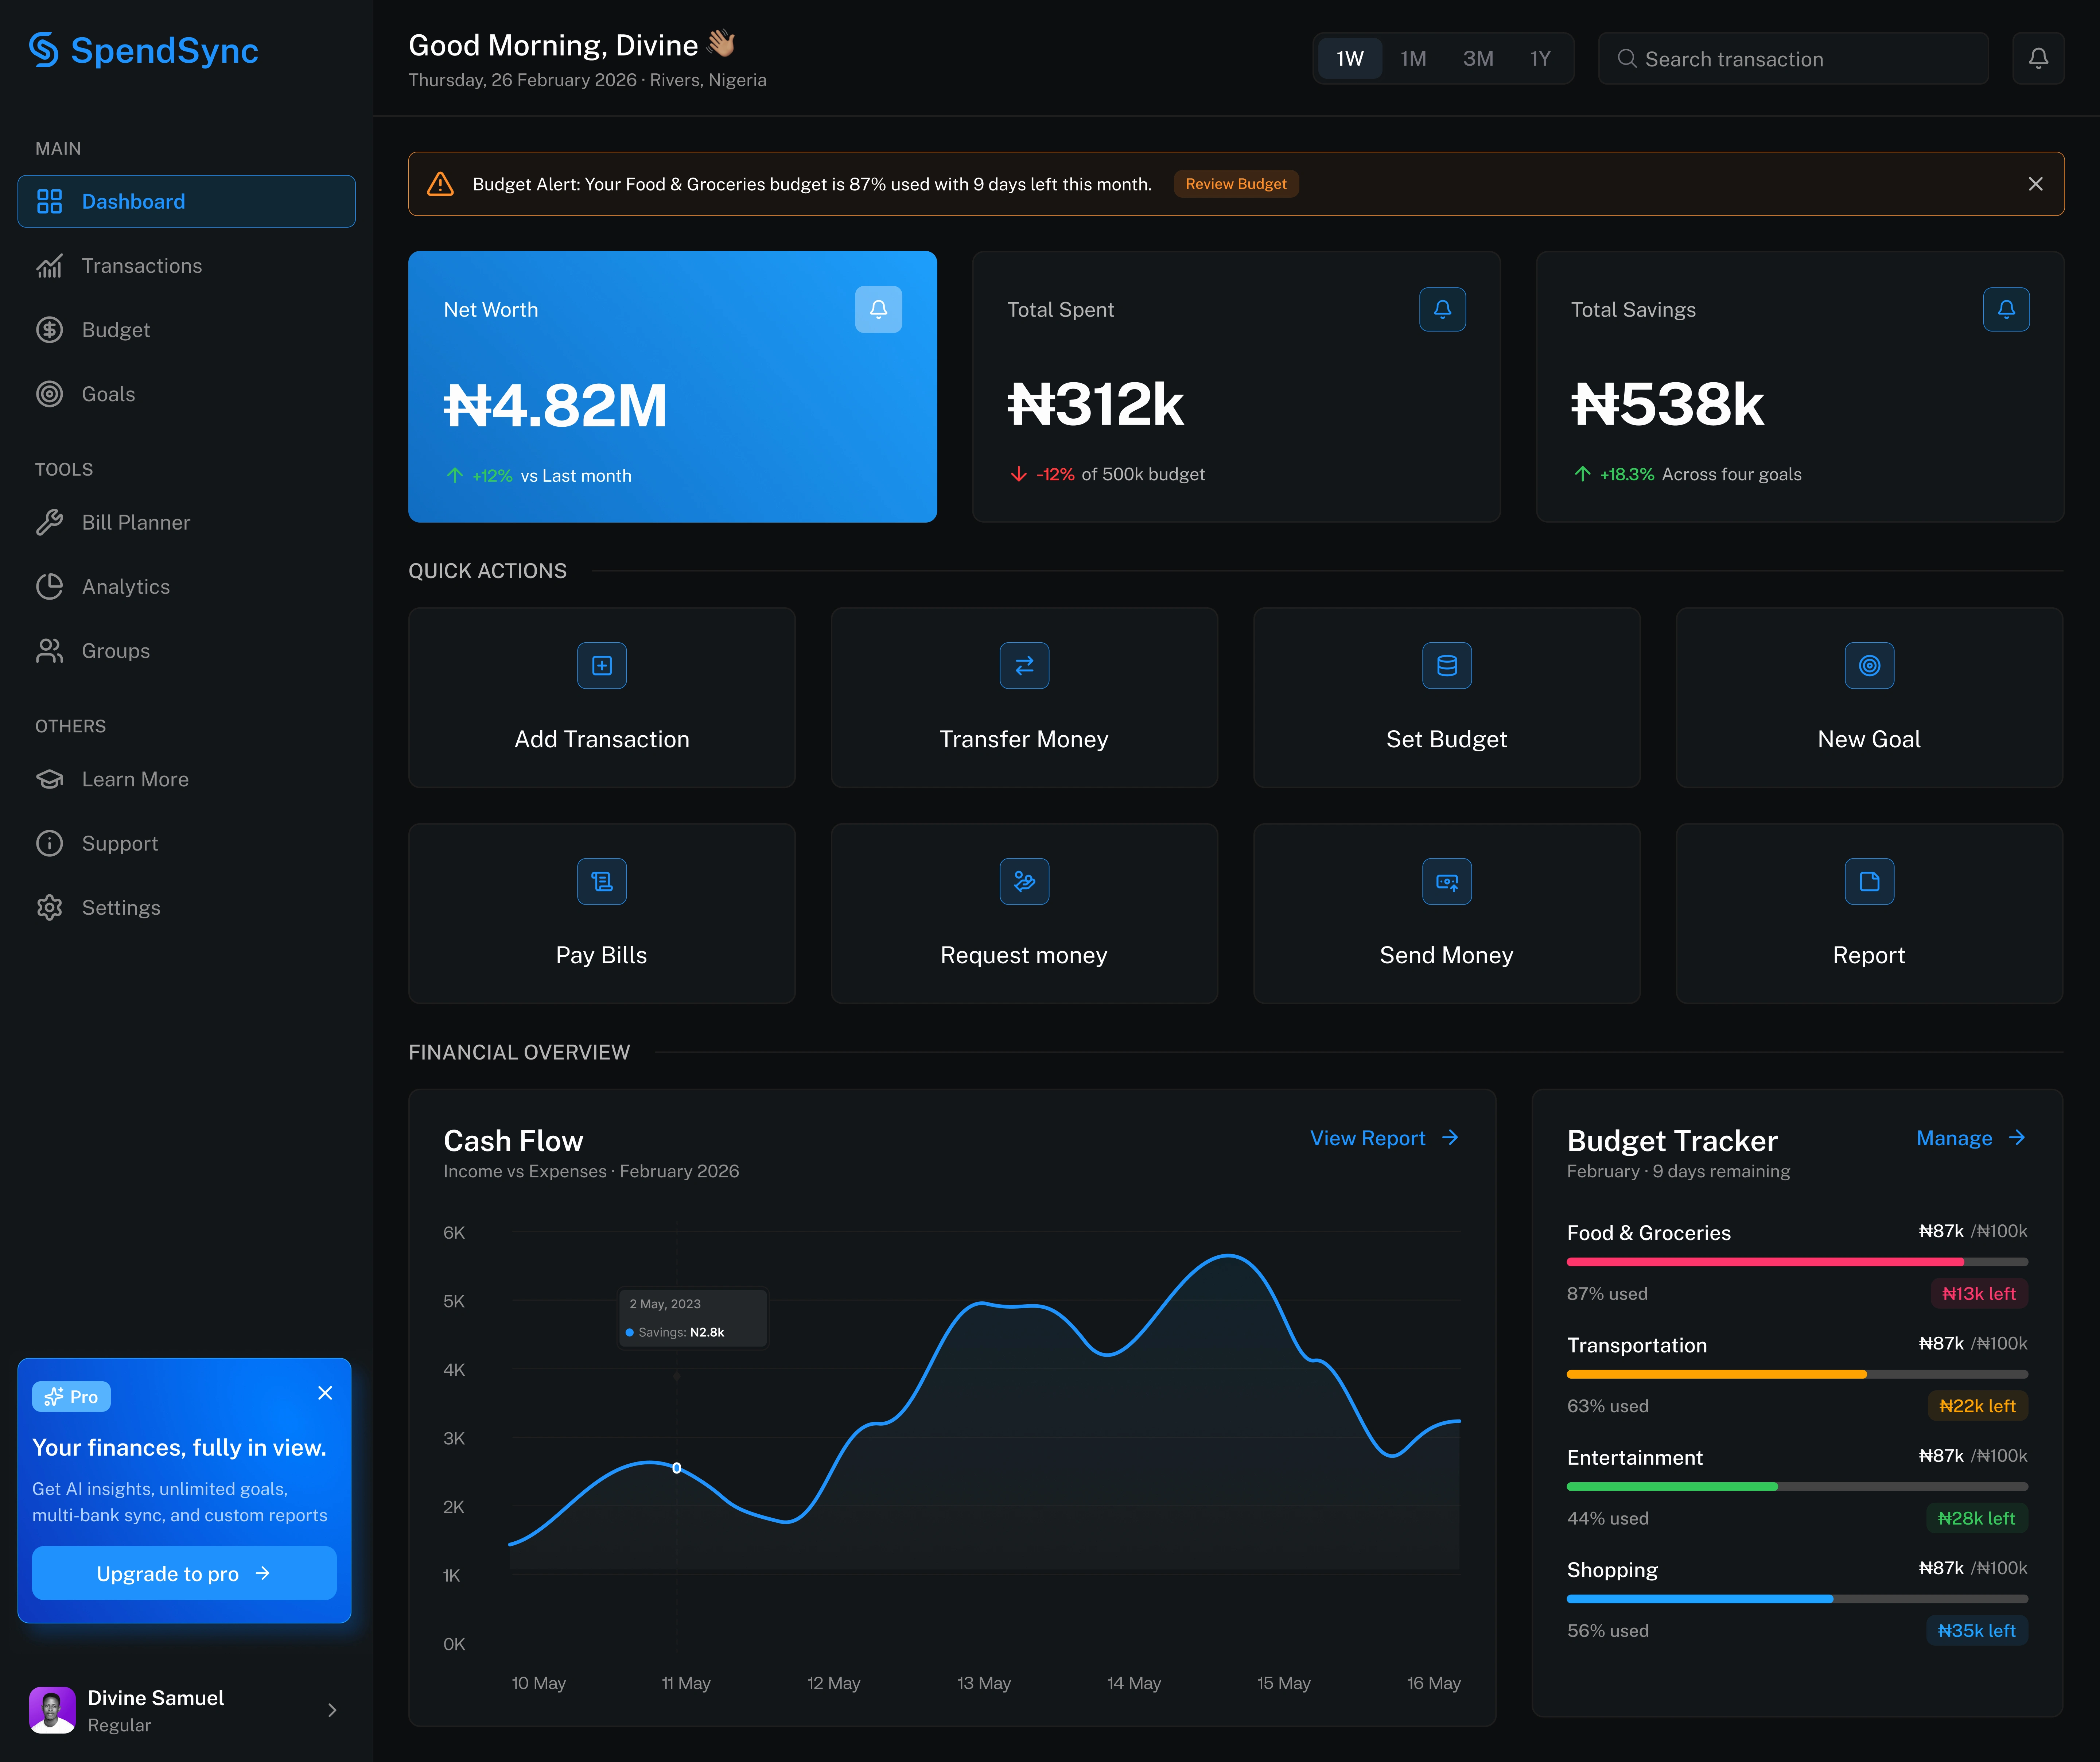2100x1762 pixels.
Task: Open Manage arrow in Budget Tracker
Action: coord(2016,1138)
